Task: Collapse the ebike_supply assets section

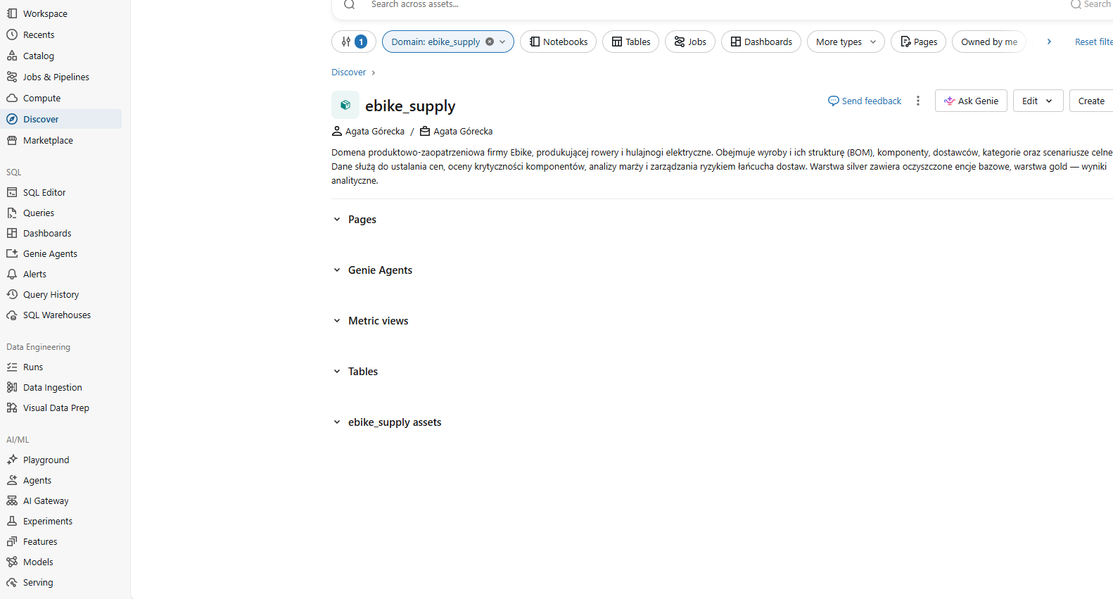Action: tap(337, 422)
